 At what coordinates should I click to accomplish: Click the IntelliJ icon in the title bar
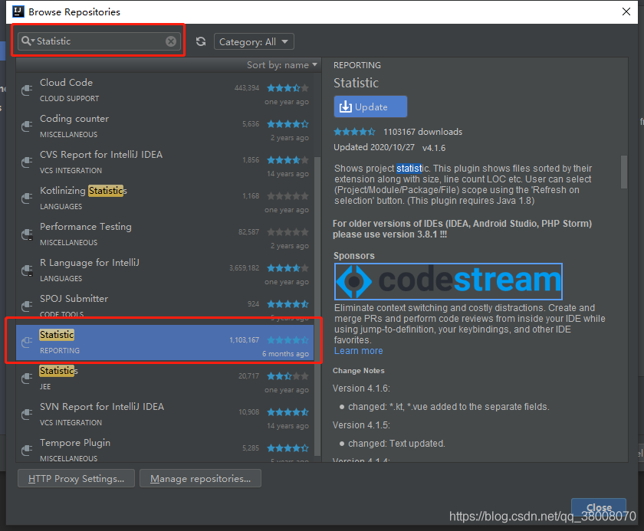(18, 11)
